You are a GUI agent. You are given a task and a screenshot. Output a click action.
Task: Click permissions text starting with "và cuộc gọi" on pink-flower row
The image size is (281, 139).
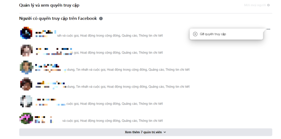point(113,121)
